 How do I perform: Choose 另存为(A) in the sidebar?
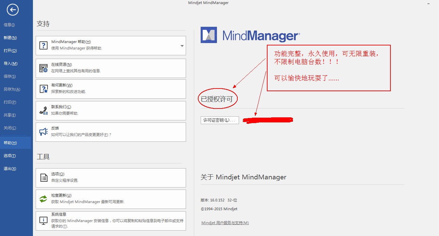(x=12, y=89)
